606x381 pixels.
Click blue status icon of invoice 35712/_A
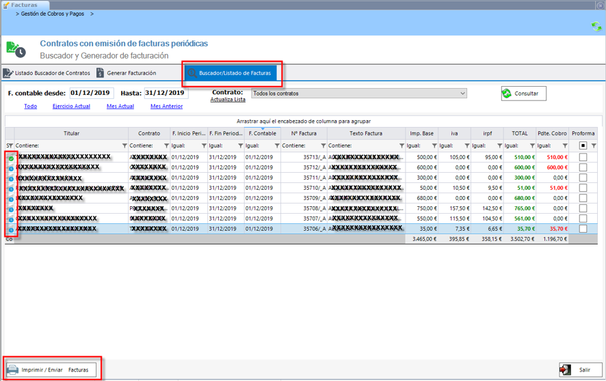click(x=11, y=169)
